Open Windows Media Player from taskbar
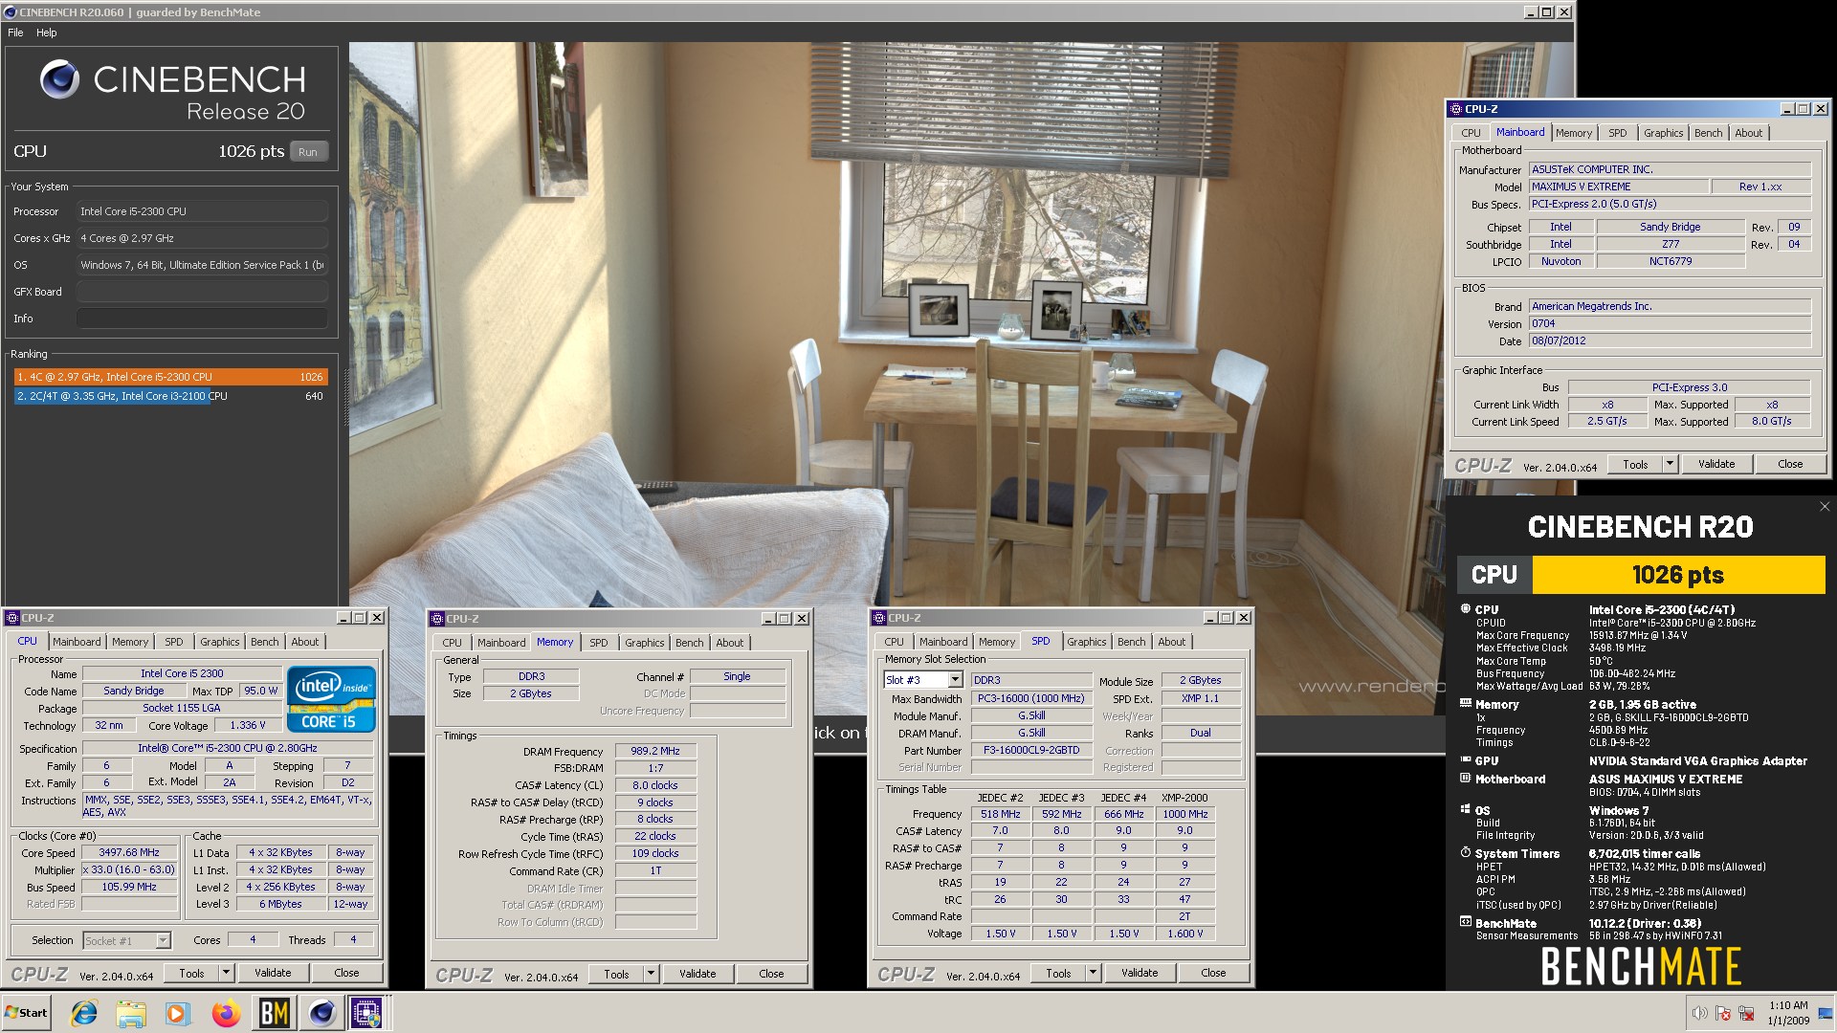This screenshot has width=1837, height=1033. pos(178,1013)
